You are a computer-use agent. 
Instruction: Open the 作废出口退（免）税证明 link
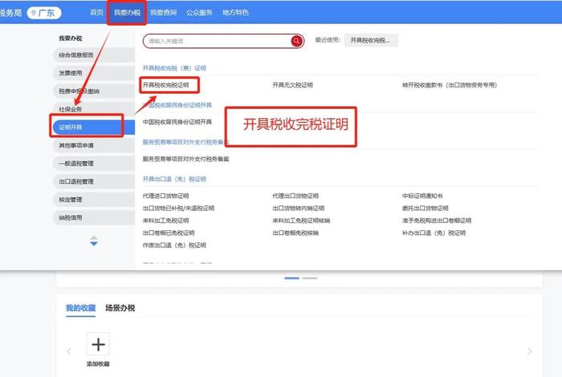[x=174, y=245]
